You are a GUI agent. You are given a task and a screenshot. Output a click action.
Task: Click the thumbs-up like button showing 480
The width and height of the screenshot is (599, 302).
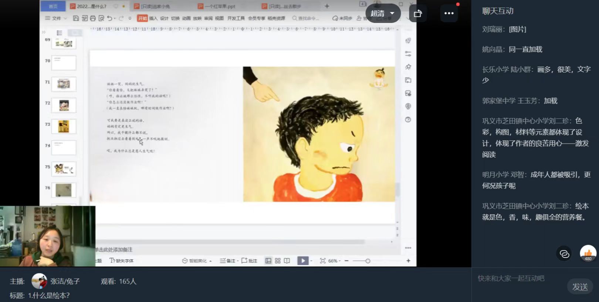pos(588,254)
